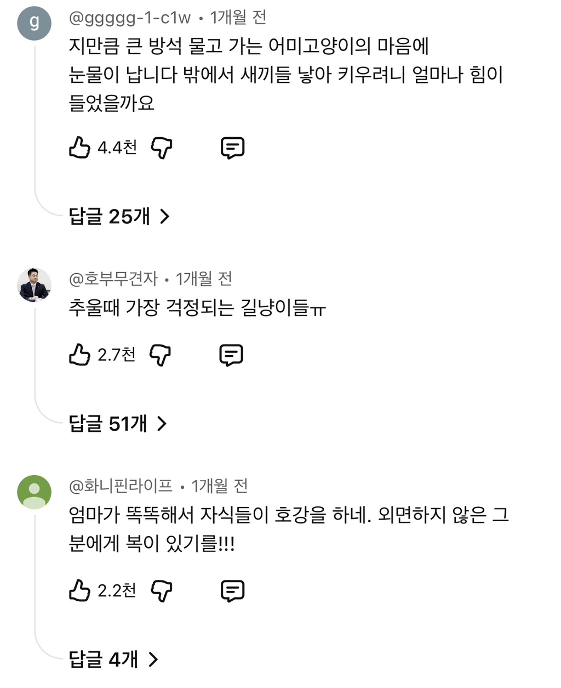561x688 pixels.
Task: Expand the 답글 51개 replies
Action: [x=117, y=424]
